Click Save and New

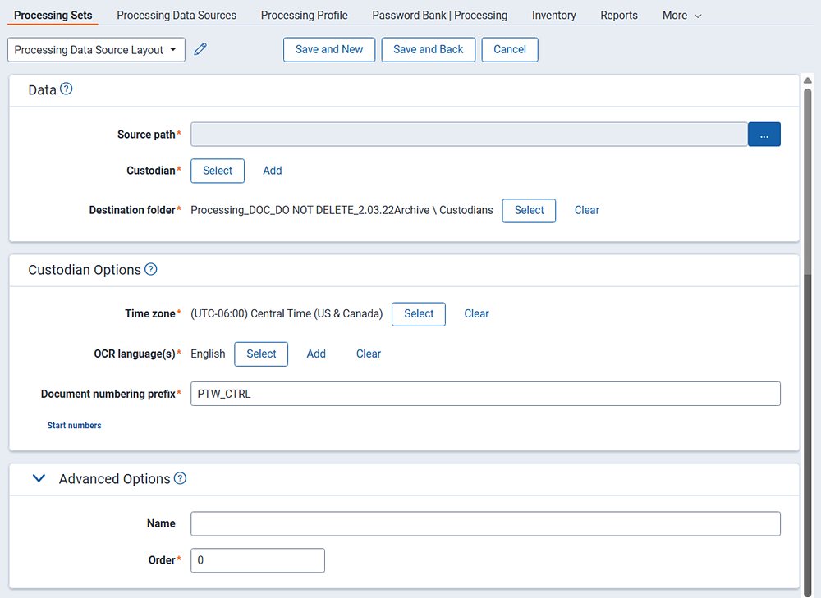pyautogui.click(x=329, y=49)
